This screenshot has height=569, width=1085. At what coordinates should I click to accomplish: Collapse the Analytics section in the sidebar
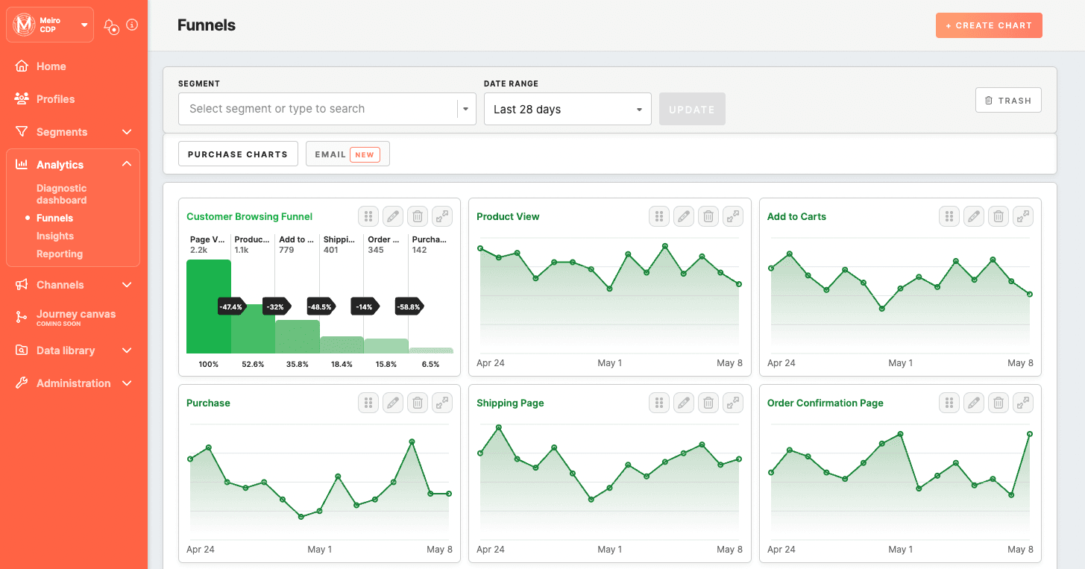coord(126,163)
